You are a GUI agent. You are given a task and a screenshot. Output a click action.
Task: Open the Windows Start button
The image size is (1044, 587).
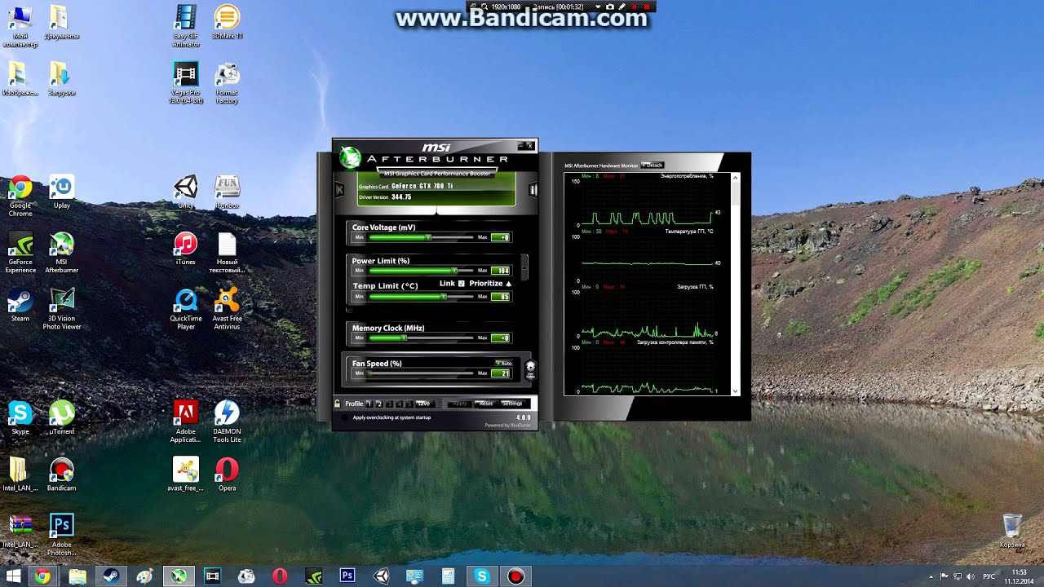pyautogui.click(x=14, y=576)
